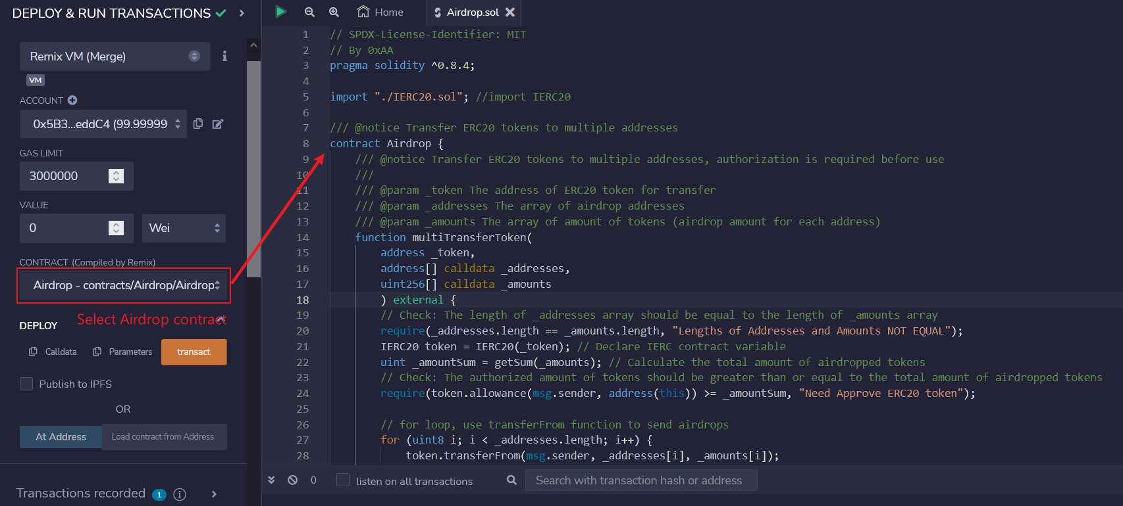The image size is (1123, 506).
Task: Expand the Transactions recorded section
Action: pyautogui.click(x=214, y=494)
